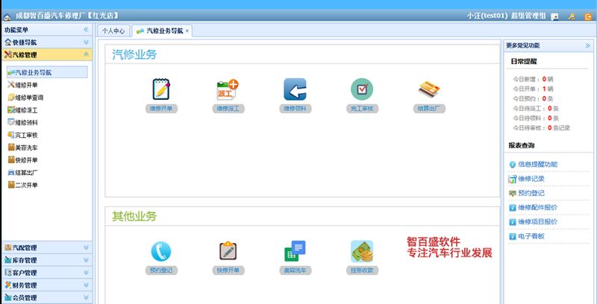Open the 挂账收款 money icon

pos(362,251)
